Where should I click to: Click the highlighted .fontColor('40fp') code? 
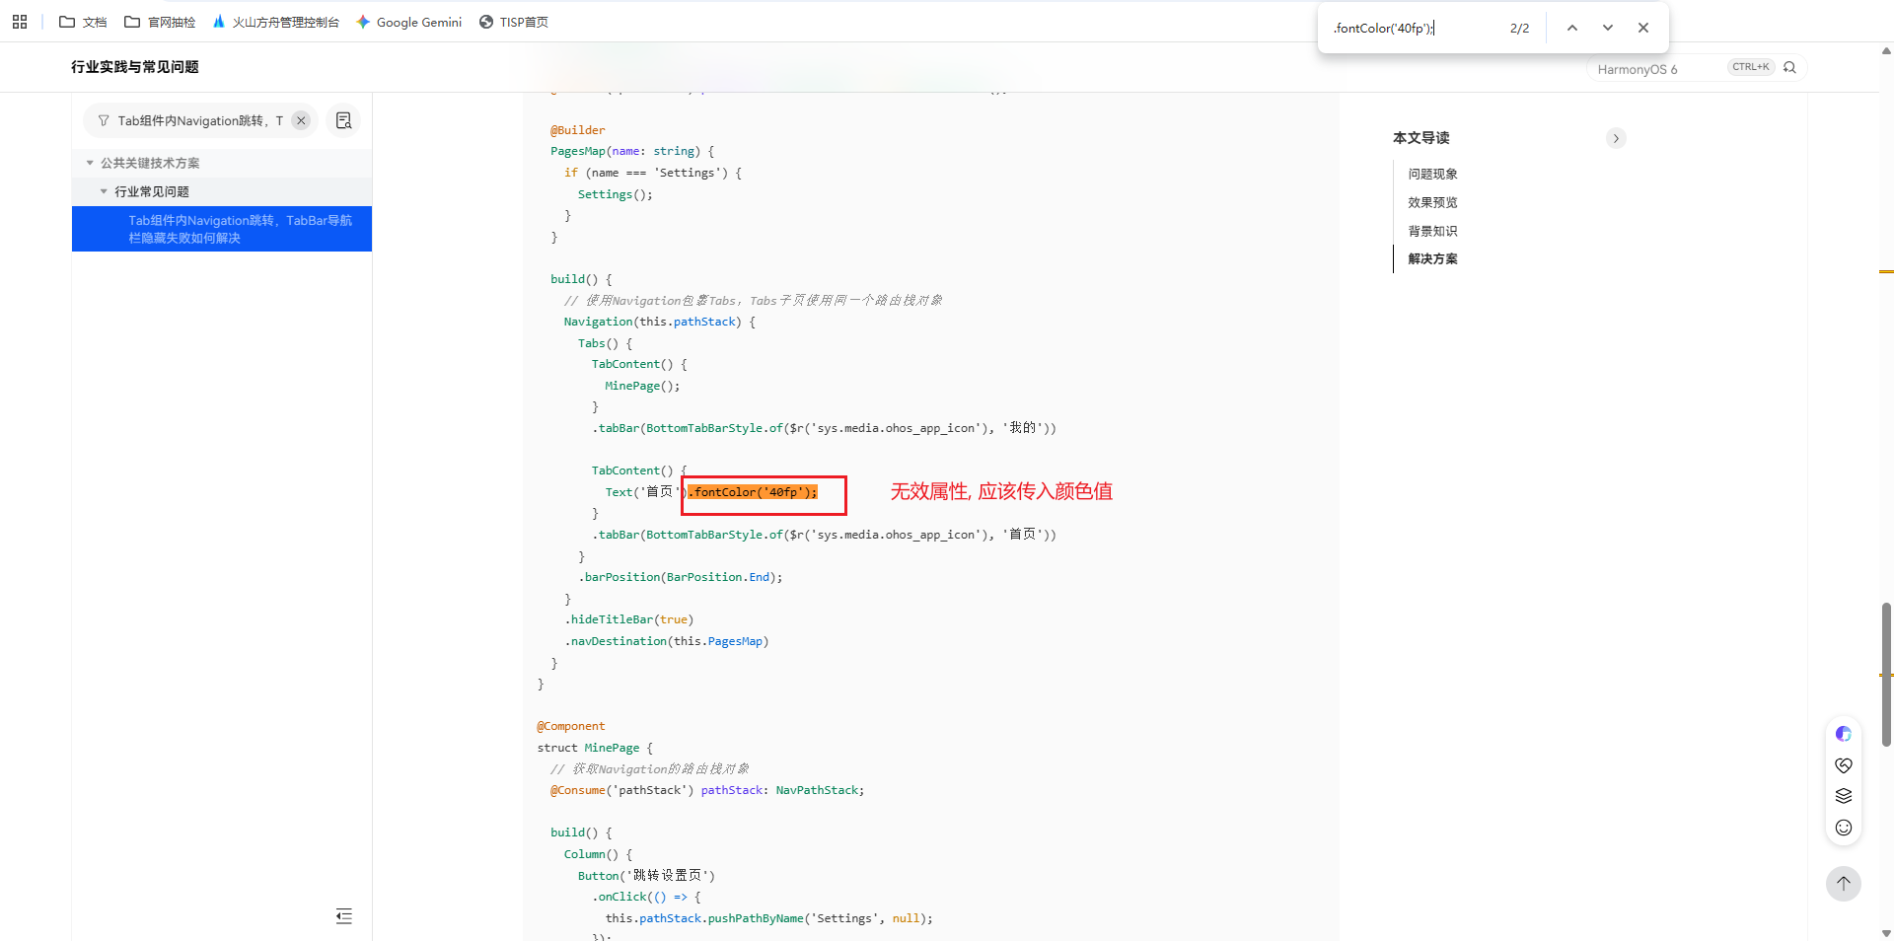tap(753, 492)
